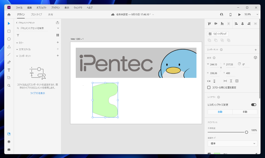Collapse the コンポーネント assets section
The height and width of the screenshot is (158, 265).
coord(17,56)
